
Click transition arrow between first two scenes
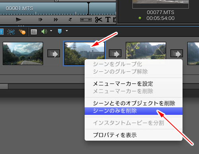[54, 53]
